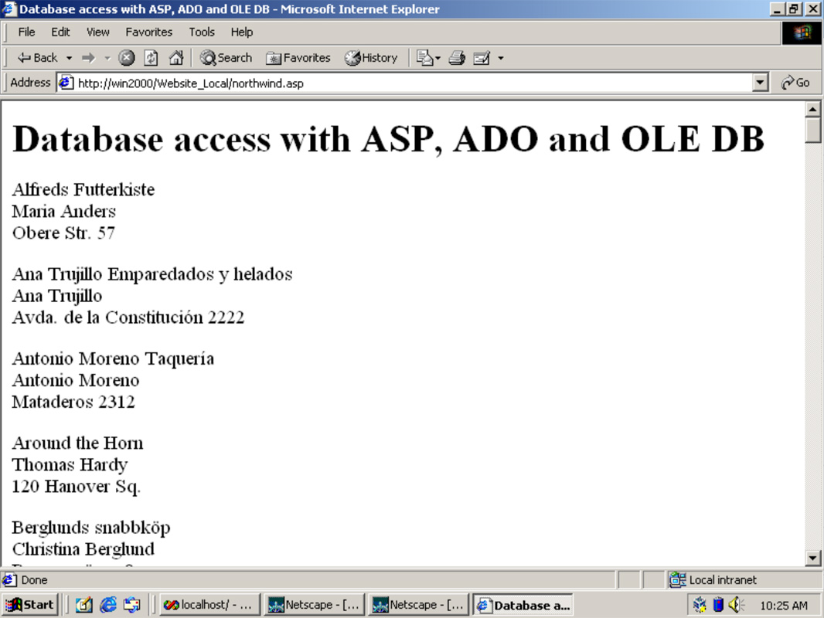Click the Edit page icon
This screenshot has width=824, height=618.
pyautogui.click(x=482, y=58)
